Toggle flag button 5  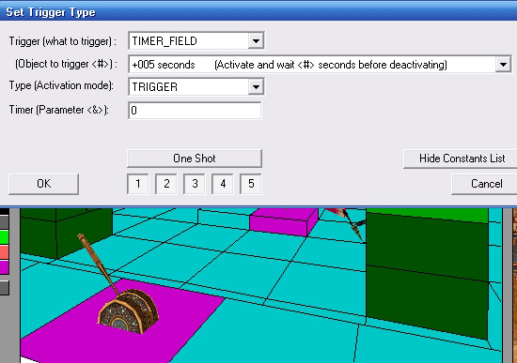251,184
